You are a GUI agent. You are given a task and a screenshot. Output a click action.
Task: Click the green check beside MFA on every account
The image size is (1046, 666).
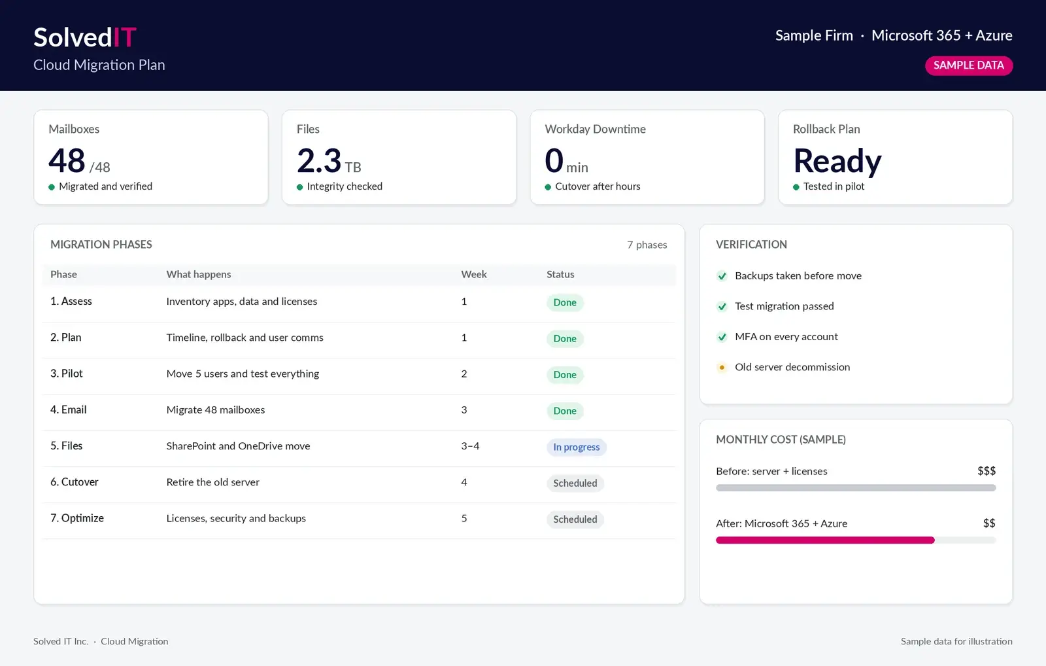click(x=722, y=337)
